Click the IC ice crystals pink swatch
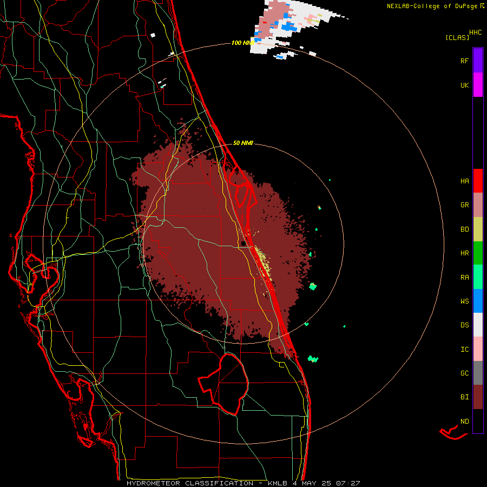This screenshot has width=487, height=487. (478, 349)
